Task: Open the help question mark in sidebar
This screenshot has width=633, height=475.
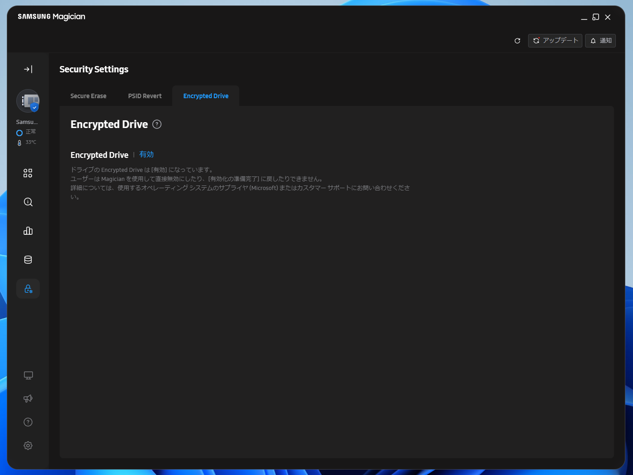Action: 28,422
